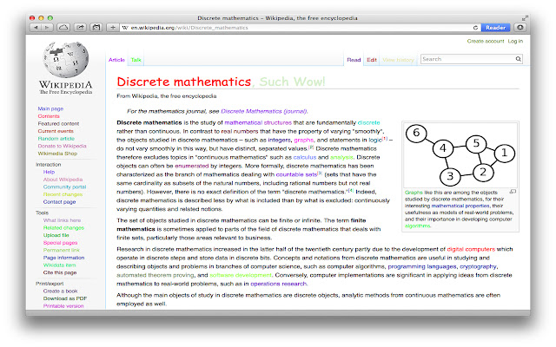Switch to the Article tab
Viewport: 556px width, 347px height.
coord(116,60)
